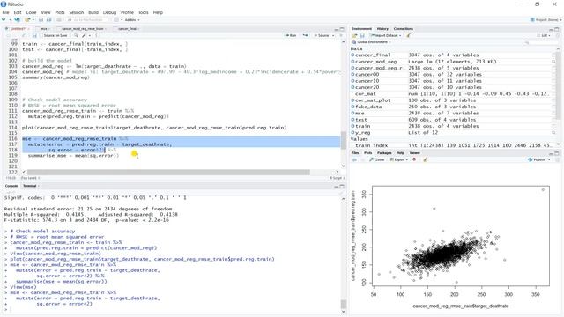The width and height of the screenshot is (564, 317).
Task: Click the code tools wand icon
Action: (x=84, y=35)
